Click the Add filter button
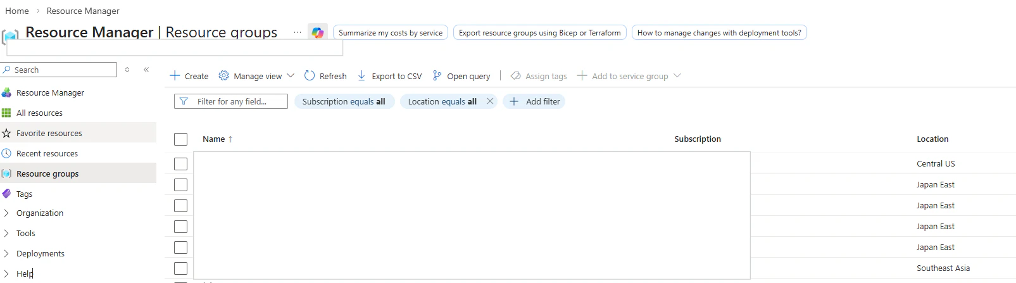The width and height of the screenshot is (1016, 283). pyautogui.click(x=534, y=101)
